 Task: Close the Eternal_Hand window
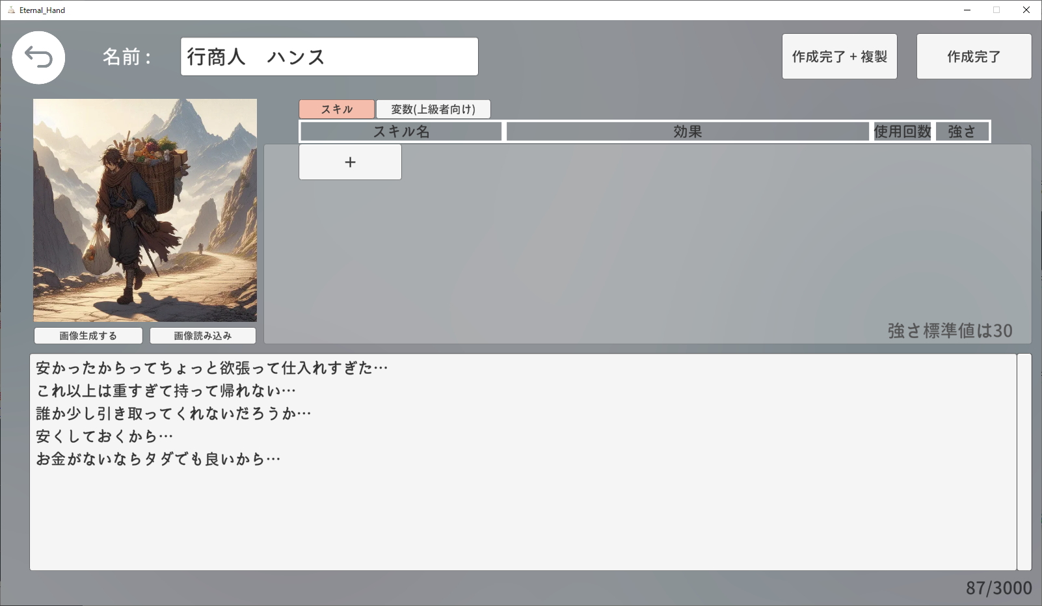pos(1026,10)
